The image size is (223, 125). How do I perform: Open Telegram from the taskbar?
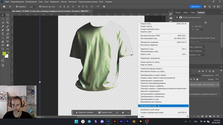click(x=89, y=122)
